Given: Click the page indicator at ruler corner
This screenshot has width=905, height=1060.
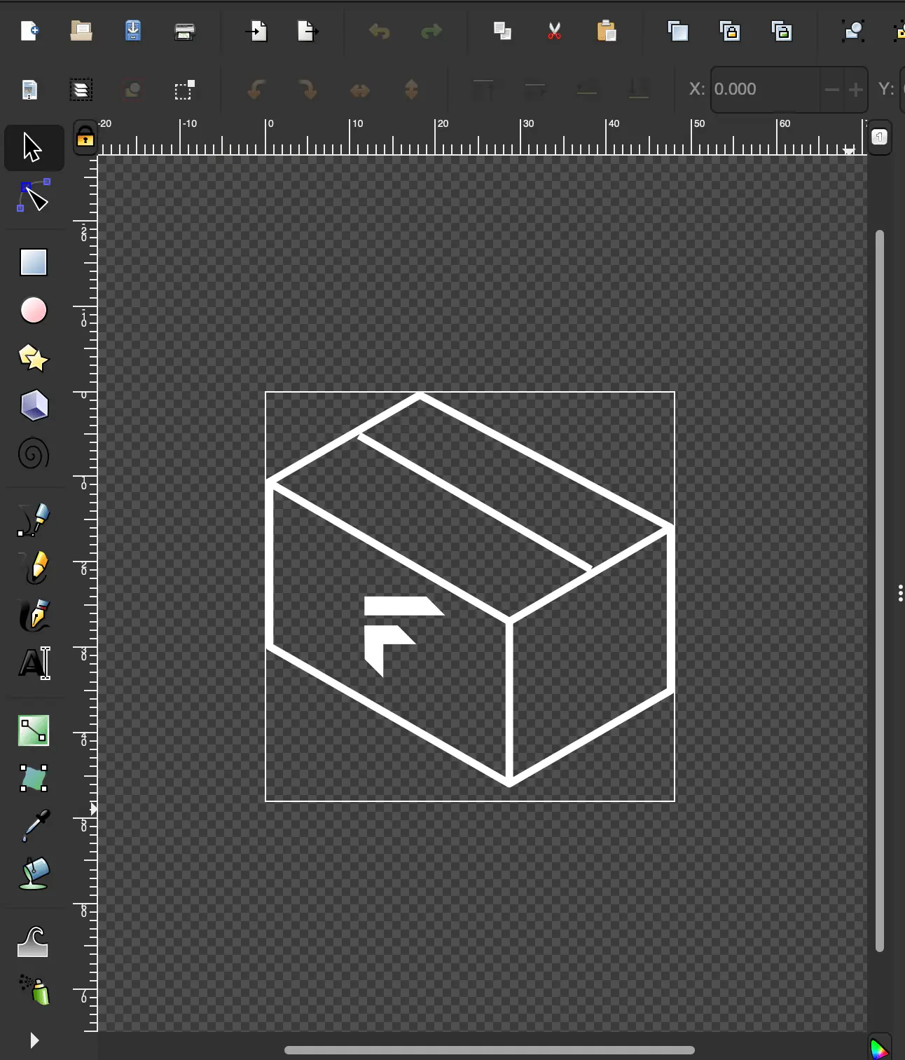Looking at the screenshot, I should (880, 137).
